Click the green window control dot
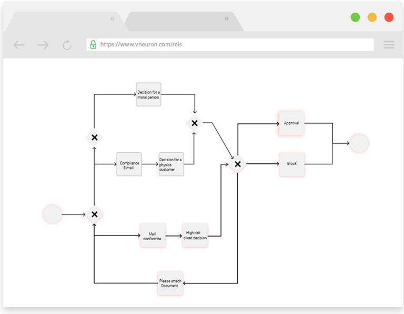 click(355, 17)
